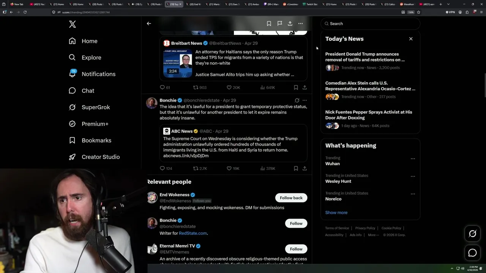Switch to the Twitch Star browser tab
This screenshot has width=486, height=273.
(x=310, y=4)
